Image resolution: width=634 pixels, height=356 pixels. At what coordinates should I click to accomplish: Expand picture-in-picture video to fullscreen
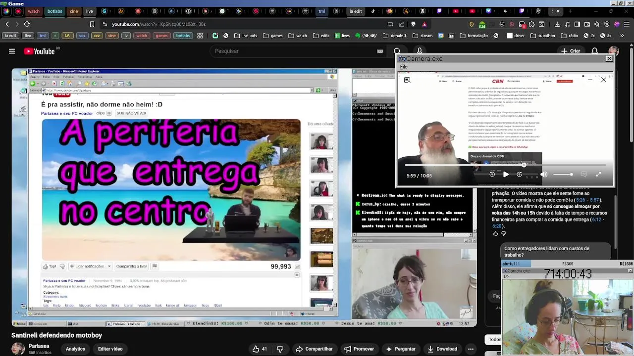tap(598, 175)
